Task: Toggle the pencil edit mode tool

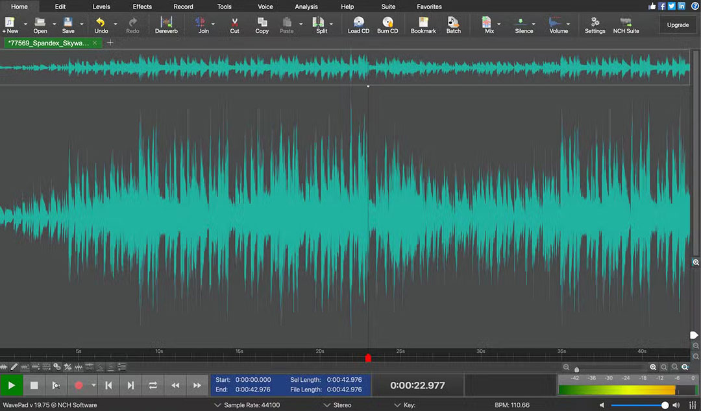Action: click(14, 367)
